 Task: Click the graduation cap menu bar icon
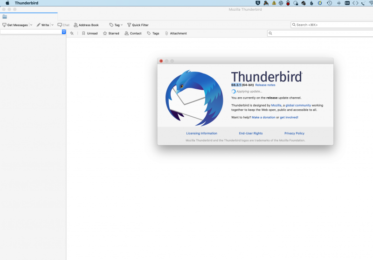click(304, 3)
